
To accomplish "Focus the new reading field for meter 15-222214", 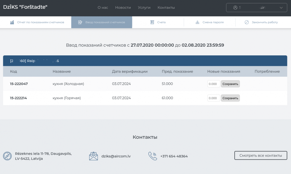I will click(x=213, y=98).
